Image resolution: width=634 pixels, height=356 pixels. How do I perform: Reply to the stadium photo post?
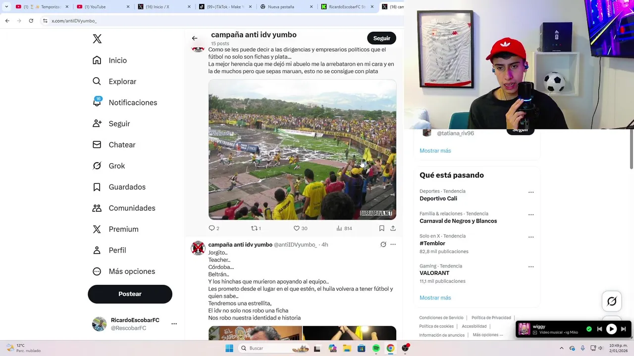[213, 228]
